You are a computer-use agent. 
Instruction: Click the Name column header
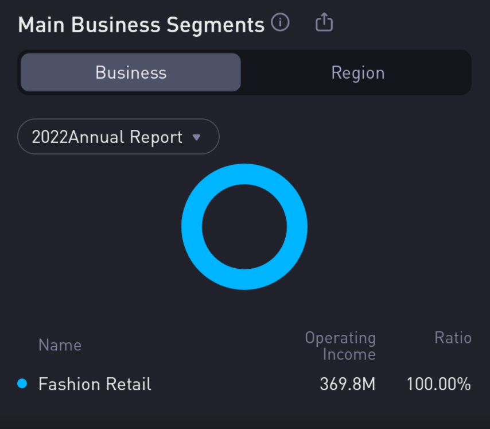click(x=60, y=345)
